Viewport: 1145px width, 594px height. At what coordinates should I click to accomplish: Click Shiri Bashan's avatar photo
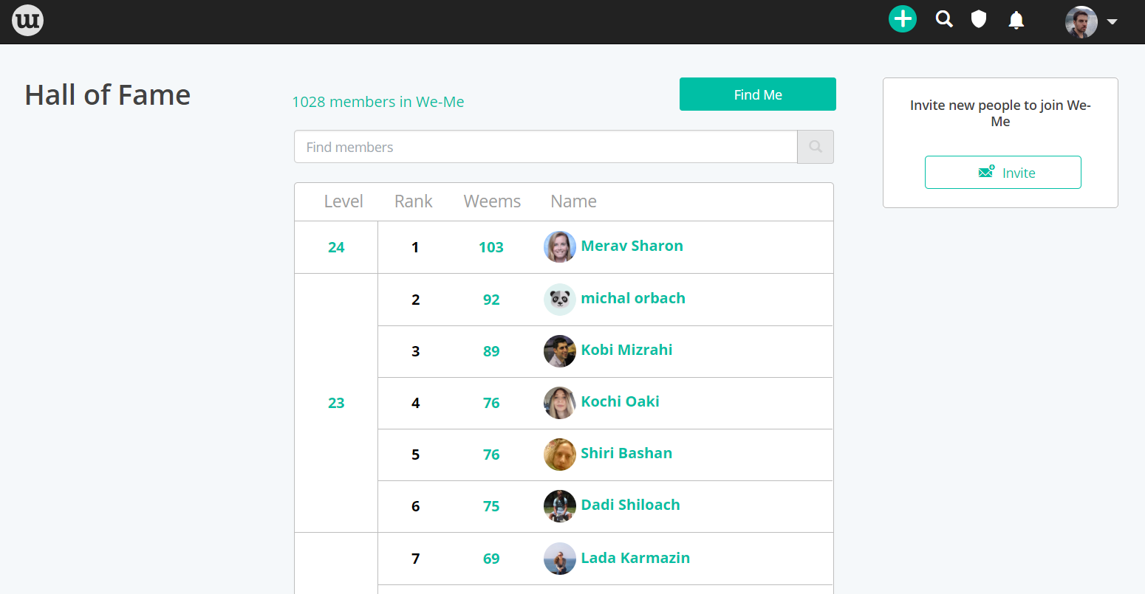click(560, 454)
